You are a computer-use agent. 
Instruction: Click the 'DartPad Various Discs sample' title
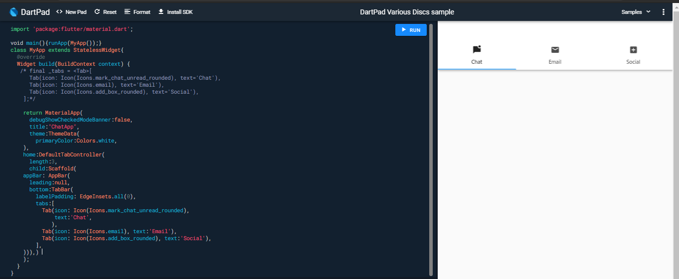[407, 12]
